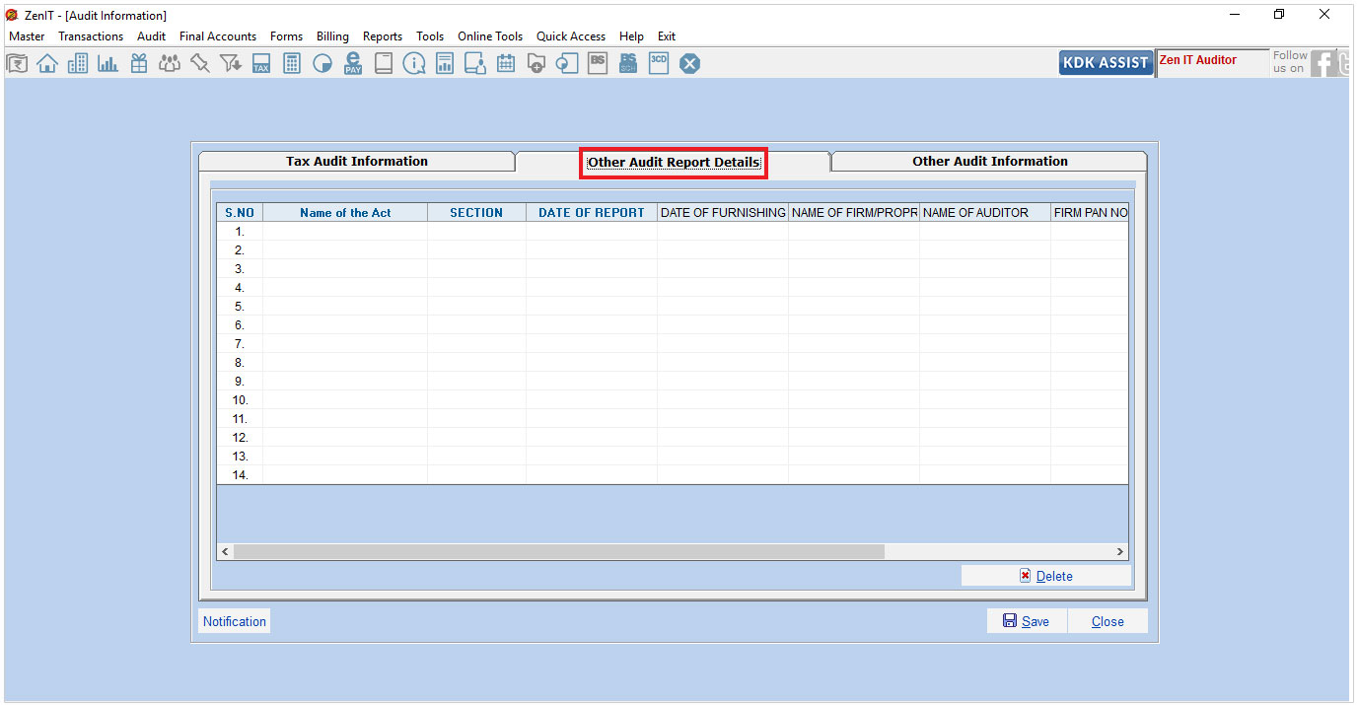Open the Quick Access menu
Screen dimensions: 1358x705
click(x=571, y=36)
